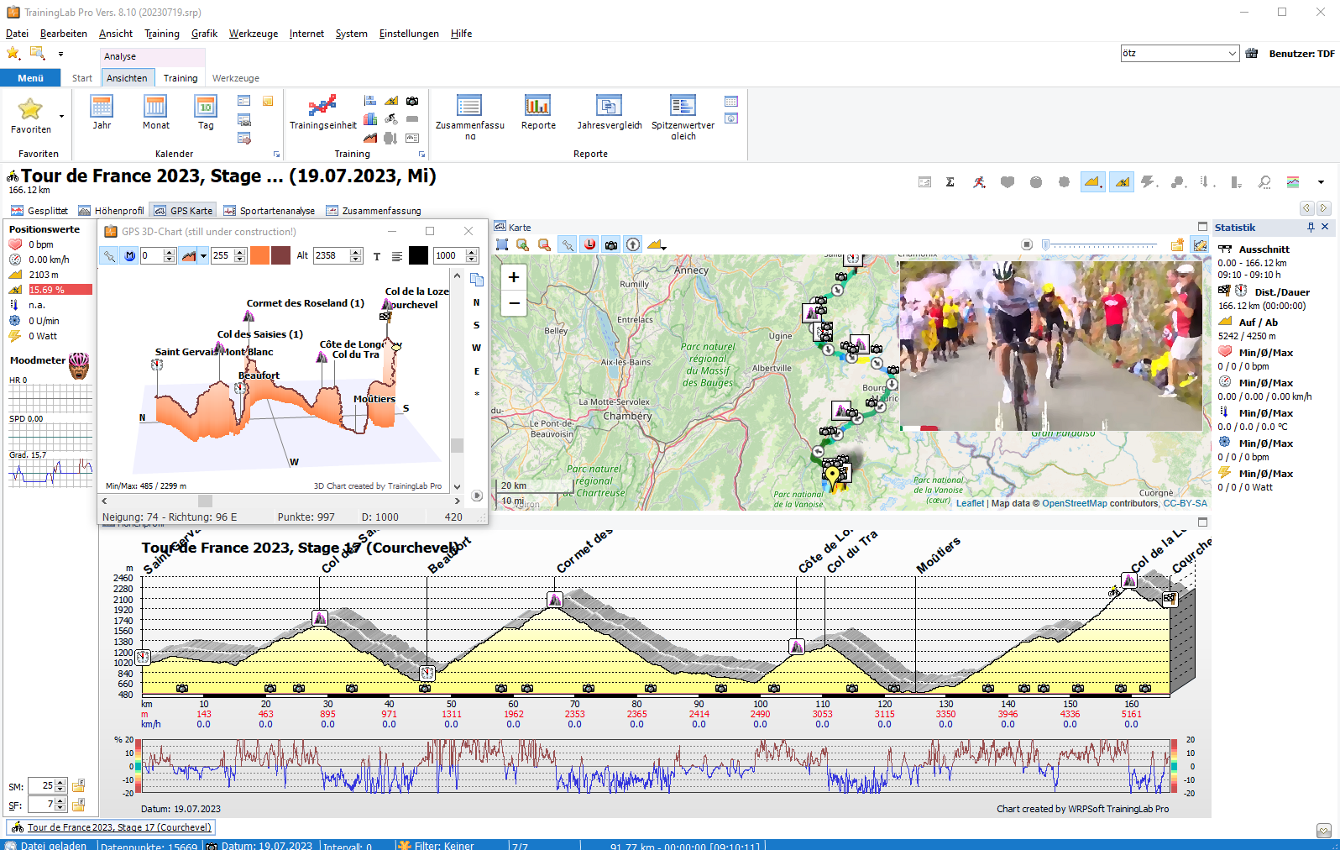Toggle the map edit chart button
The height and width of the screenshot is (850, 1340).
(x=1200, y=244)
